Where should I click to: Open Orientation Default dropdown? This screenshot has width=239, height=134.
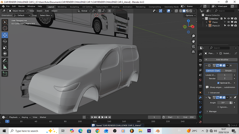[22, 15]
